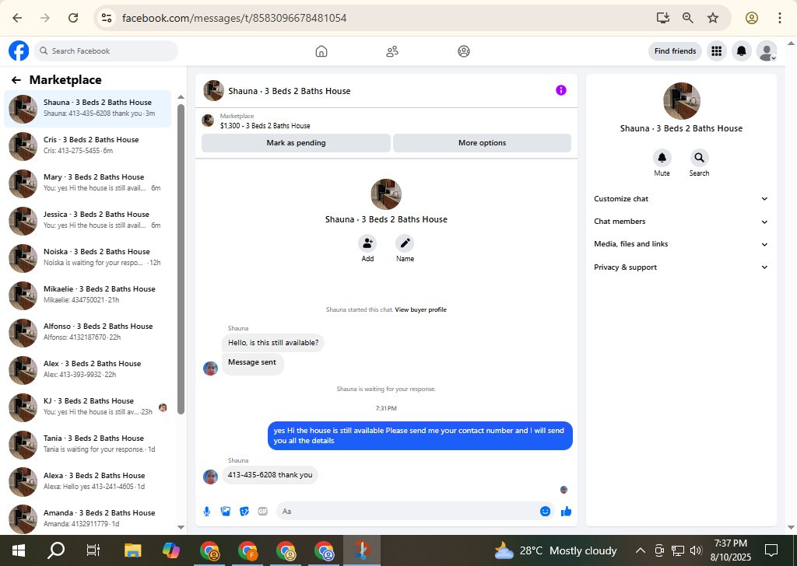Open browser zoom magnifier icon

click(x=688, y=18)
